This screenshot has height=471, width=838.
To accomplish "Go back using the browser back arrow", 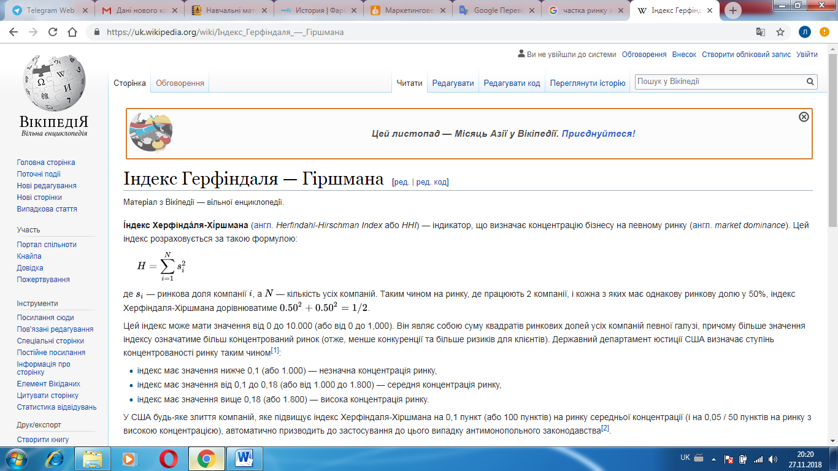I will click(14, 32).
